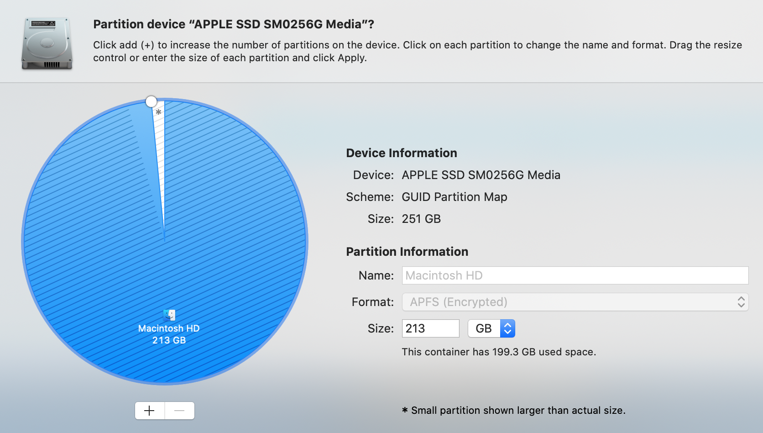Focus the partition Name text field
This screenshot has height=433, width=763.
click(575, 275)
